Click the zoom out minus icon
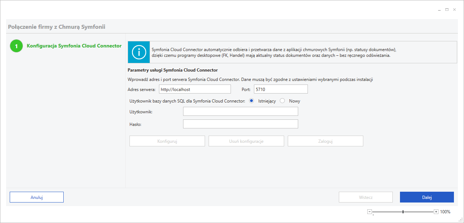Image resolution: width=464 pixels, height=223 pixels. pyautogui.click(x=369, y=212)
